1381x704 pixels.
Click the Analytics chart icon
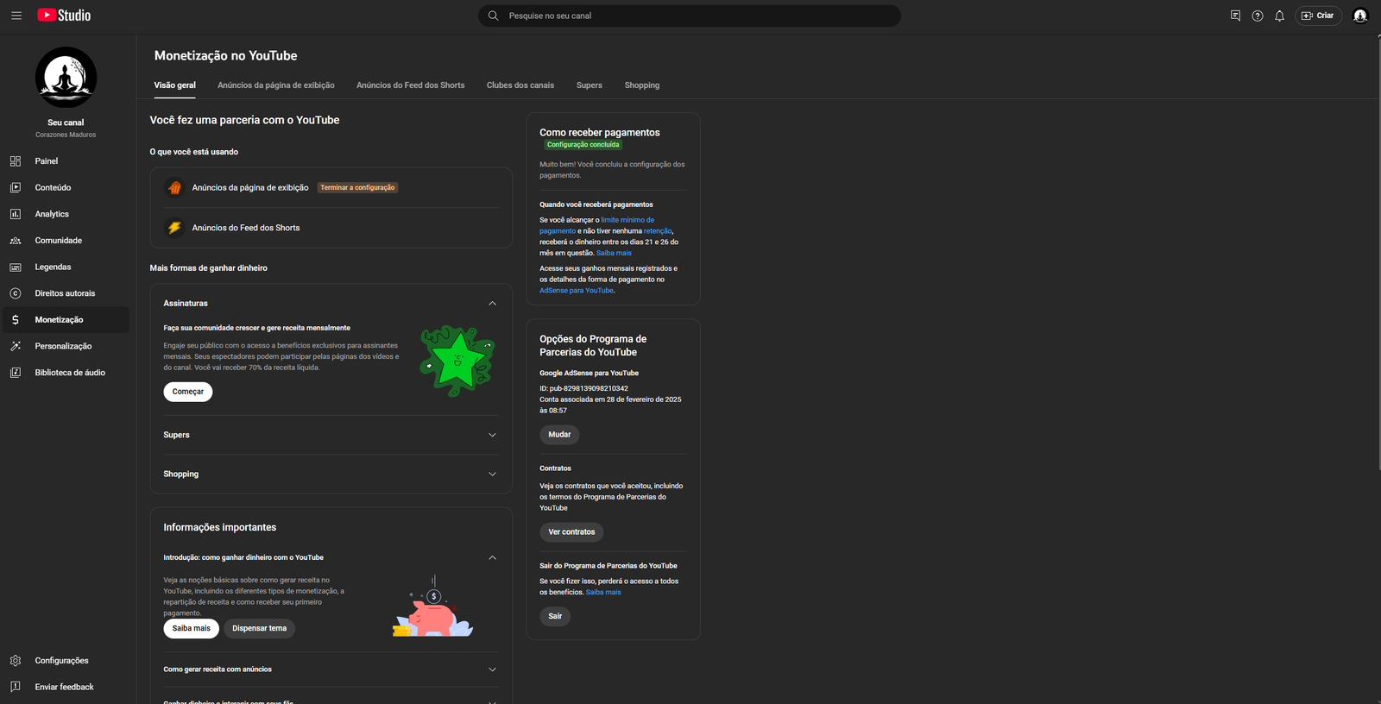pyautogui.click(x=16, y=214)
